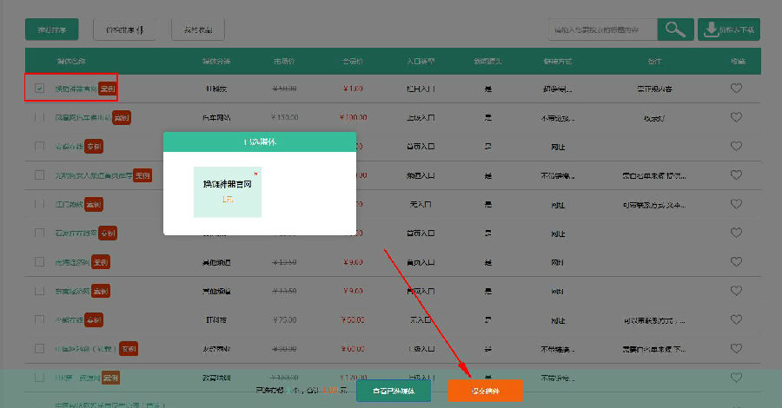Click the 换链神器官网 selected media card
782x408 pixels.
[x=228, y=192]
